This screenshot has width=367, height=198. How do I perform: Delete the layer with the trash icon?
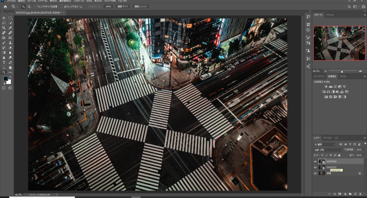361,194
